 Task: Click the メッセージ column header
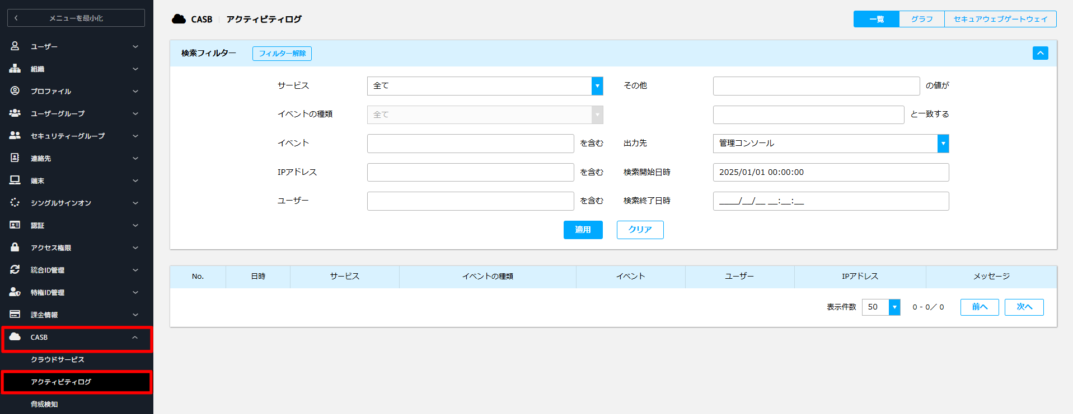pos(991,277)
